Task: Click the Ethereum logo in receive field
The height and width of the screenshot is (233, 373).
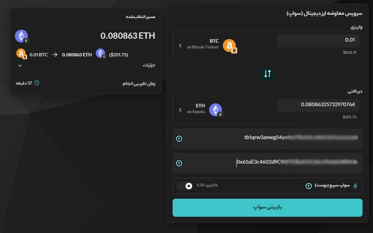Action: (216, 110)
